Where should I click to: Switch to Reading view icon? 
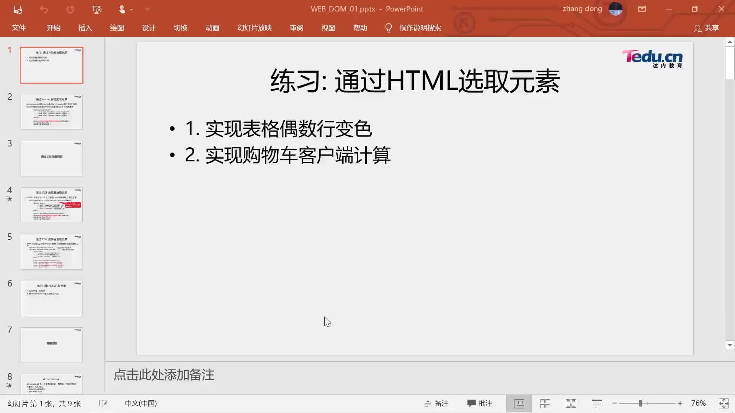(571, 403)
